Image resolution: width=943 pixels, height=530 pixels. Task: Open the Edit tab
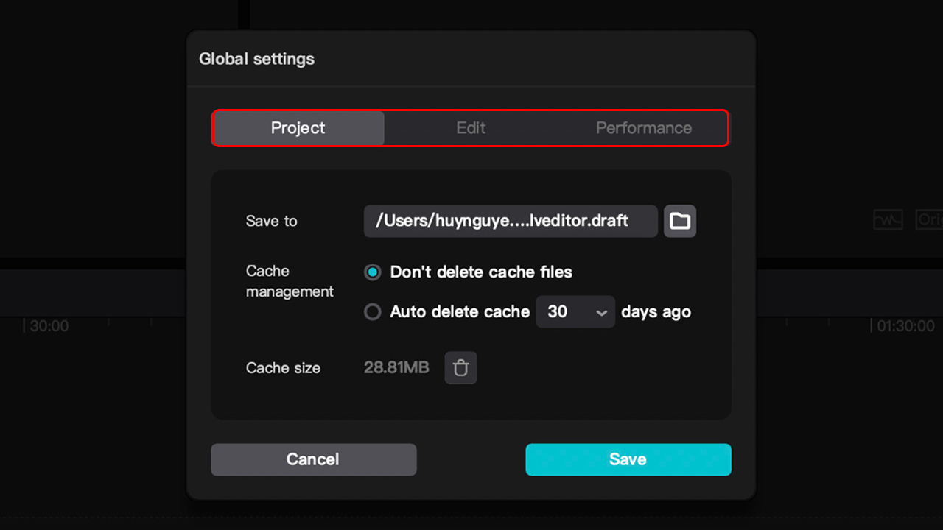(471, 128)
